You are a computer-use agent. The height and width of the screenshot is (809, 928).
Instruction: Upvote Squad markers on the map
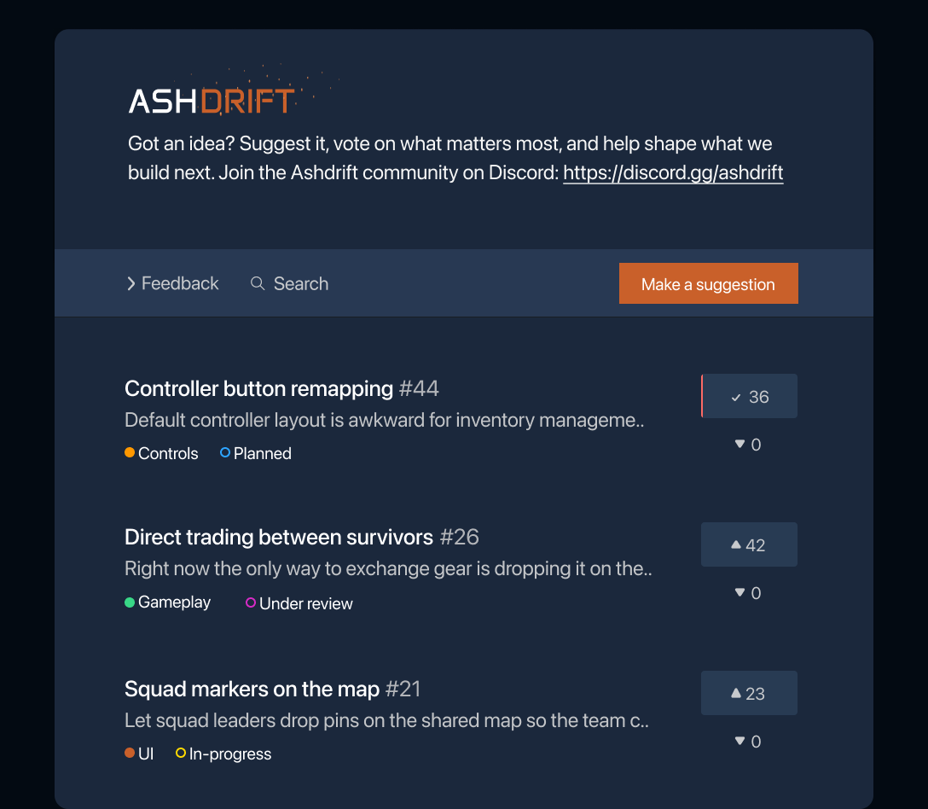[x=749, y=693]
